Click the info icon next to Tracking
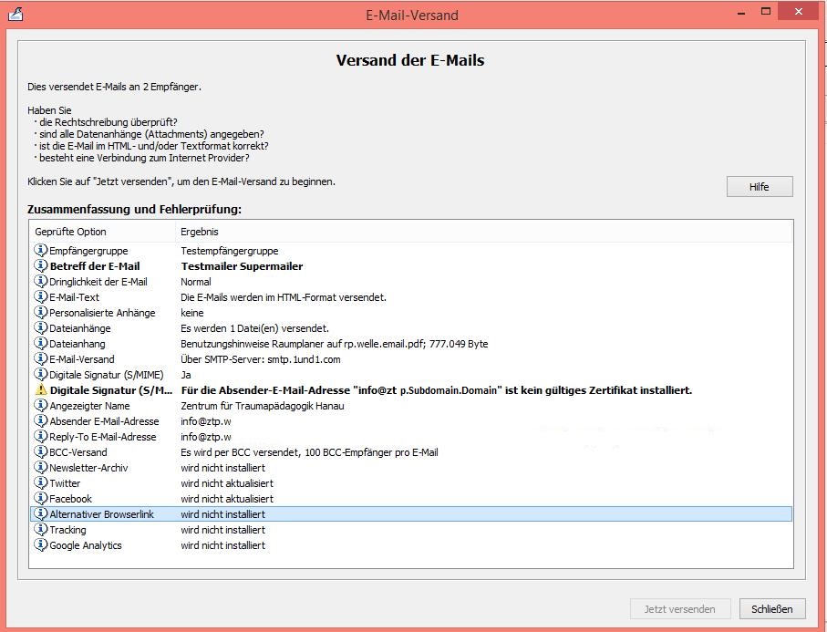Screen dimensions: 827x632 41,530
